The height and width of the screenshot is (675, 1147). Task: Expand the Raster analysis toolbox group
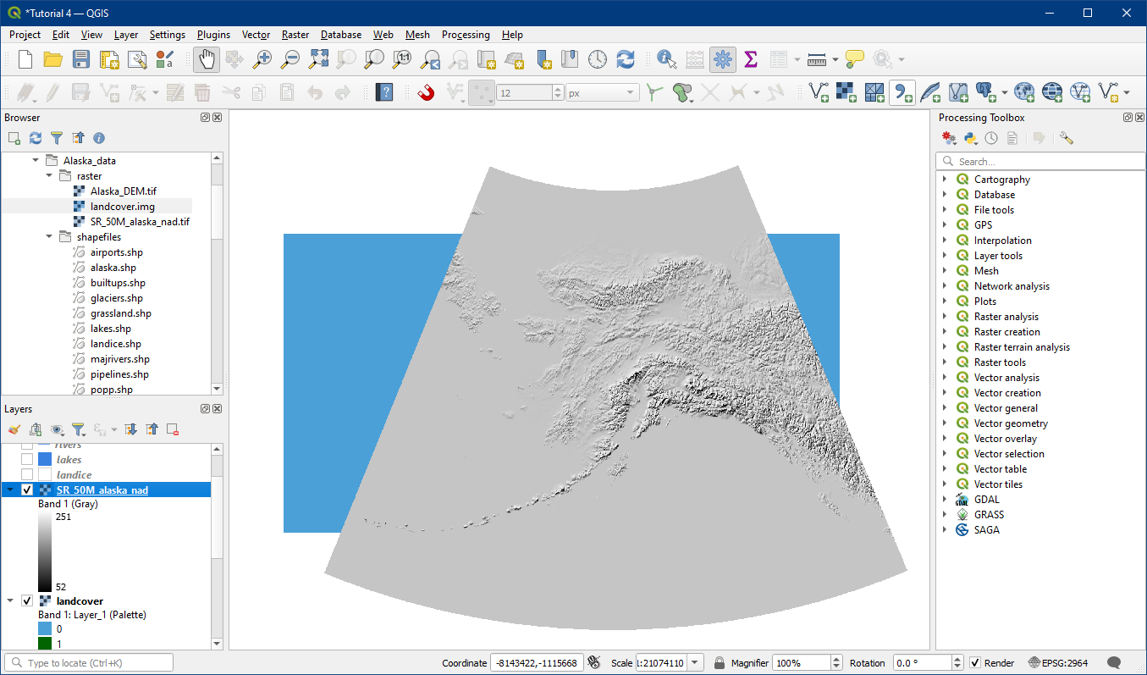point(945,317)
